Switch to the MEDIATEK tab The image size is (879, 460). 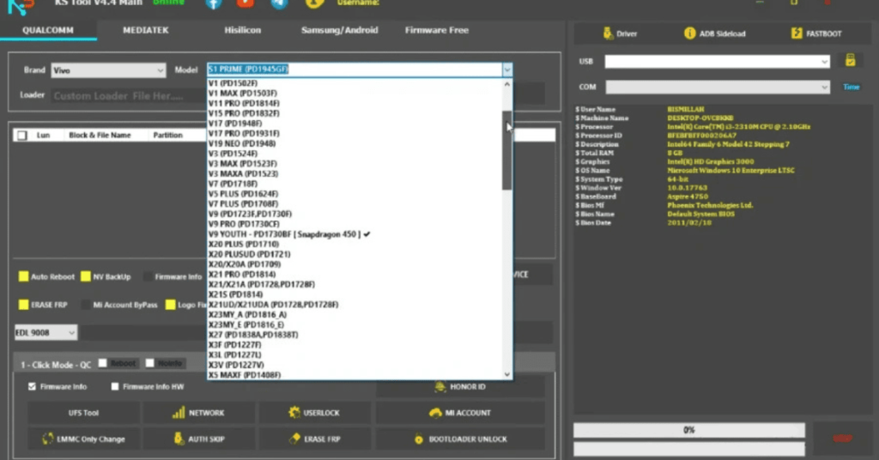(146, 30)
